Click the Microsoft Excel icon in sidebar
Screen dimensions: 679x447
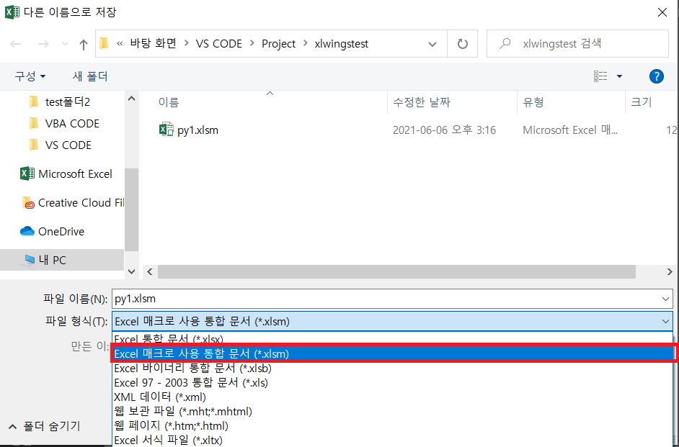[27, 173]
